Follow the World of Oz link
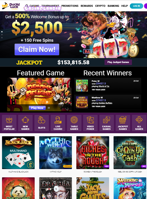 (104, 86)
